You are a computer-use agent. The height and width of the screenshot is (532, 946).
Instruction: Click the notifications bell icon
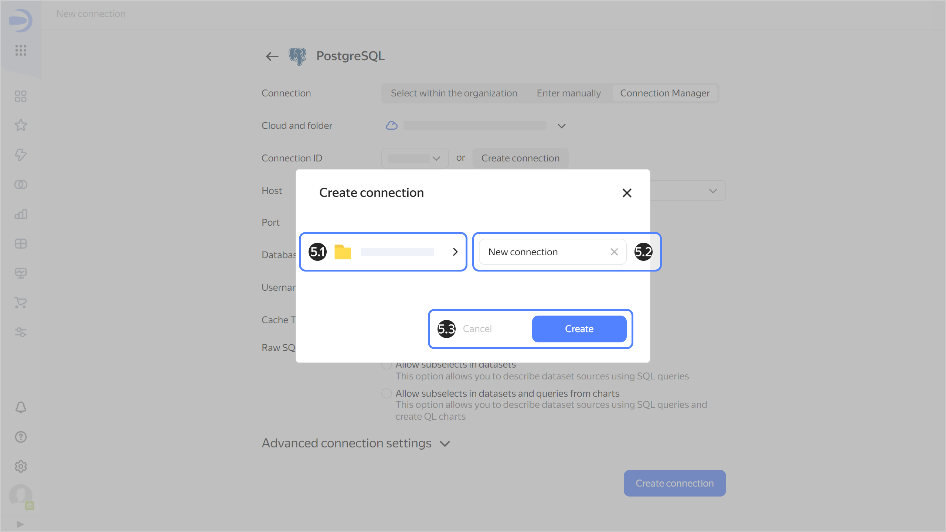21,407
